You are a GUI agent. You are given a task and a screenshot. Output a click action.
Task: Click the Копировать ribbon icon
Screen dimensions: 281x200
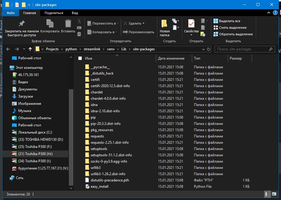click(50, 23)
